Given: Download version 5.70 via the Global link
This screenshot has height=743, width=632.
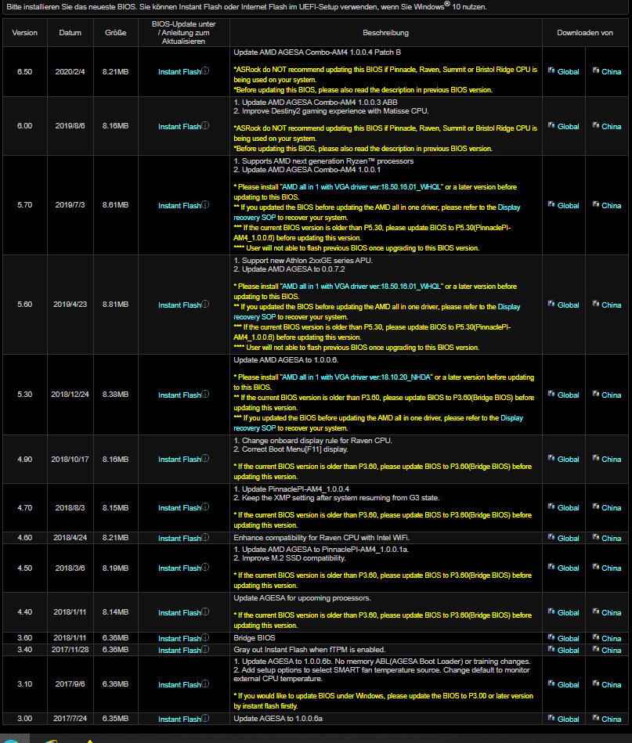Looking at the screenshot, I should (x=568, y=206).
